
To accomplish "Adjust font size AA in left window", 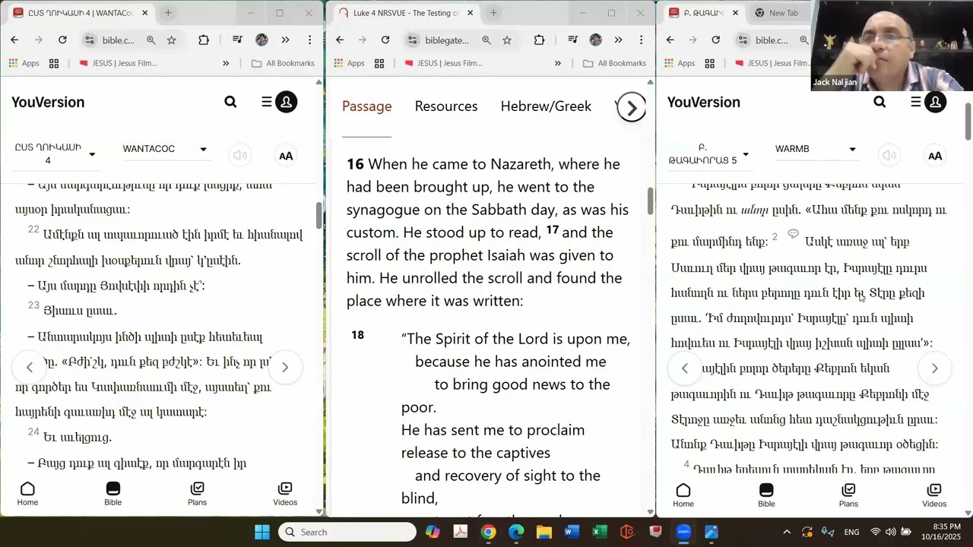I will click(x=286, y=156).
